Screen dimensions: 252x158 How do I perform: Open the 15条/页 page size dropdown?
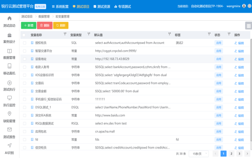199,154
